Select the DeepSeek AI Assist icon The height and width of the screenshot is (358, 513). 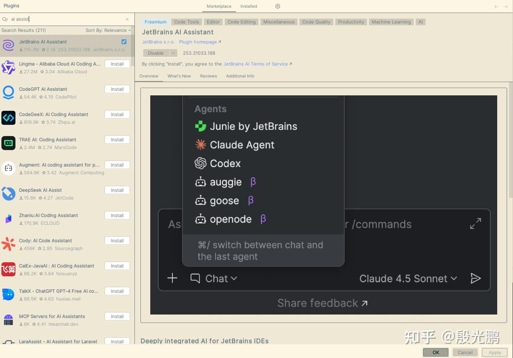(x=8, y=194)
